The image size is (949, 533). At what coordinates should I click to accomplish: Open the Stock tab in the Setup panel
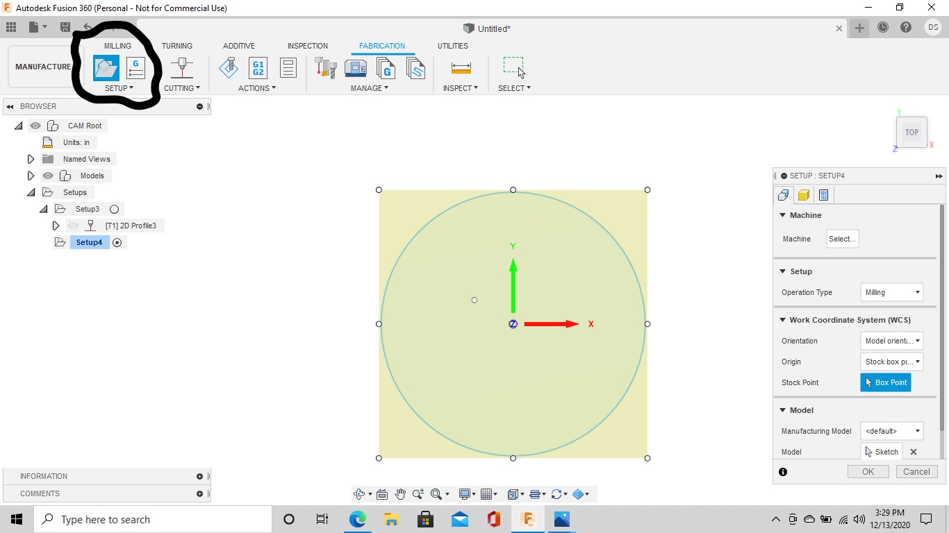tap(803, 194)
